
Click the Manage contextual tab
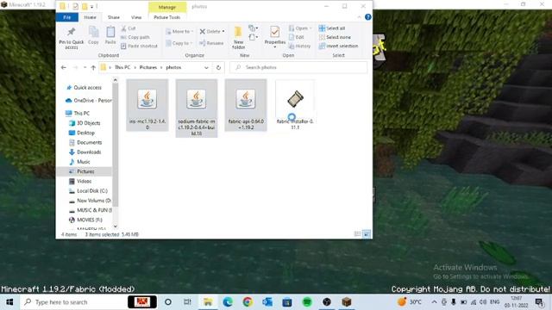pyautogui.click(x=167, y=7)
